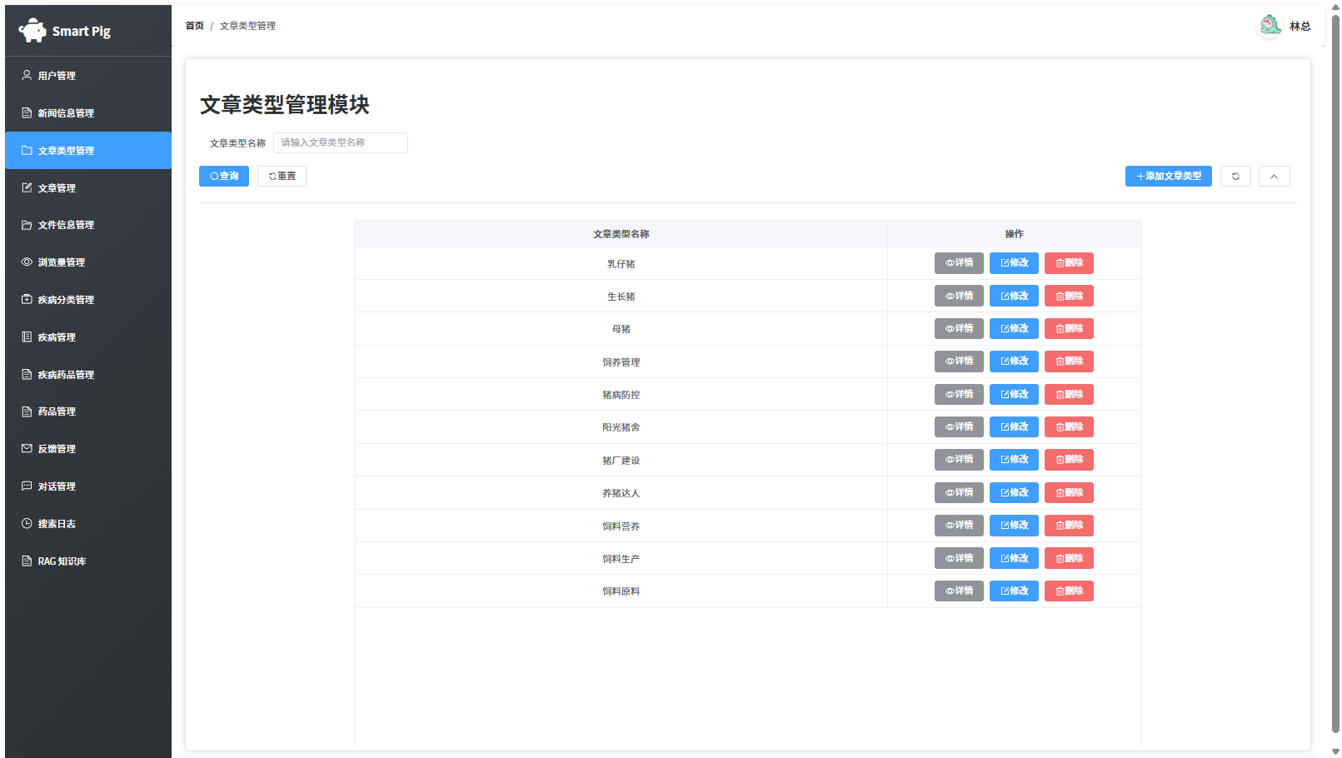Click 修改 for the 猪病防控 row
The width and height of the screenshot is (1342, 758).
click(x=1014, y=394)
